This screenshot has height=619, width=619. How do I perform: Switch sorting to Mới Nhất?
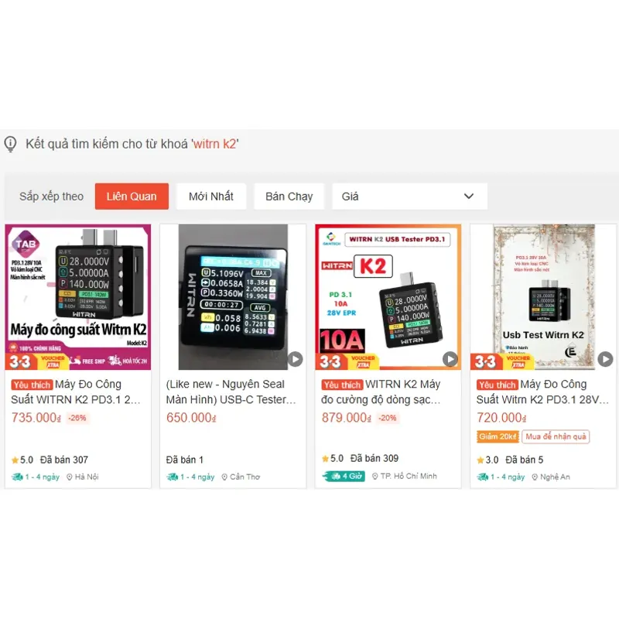[211, 197]
